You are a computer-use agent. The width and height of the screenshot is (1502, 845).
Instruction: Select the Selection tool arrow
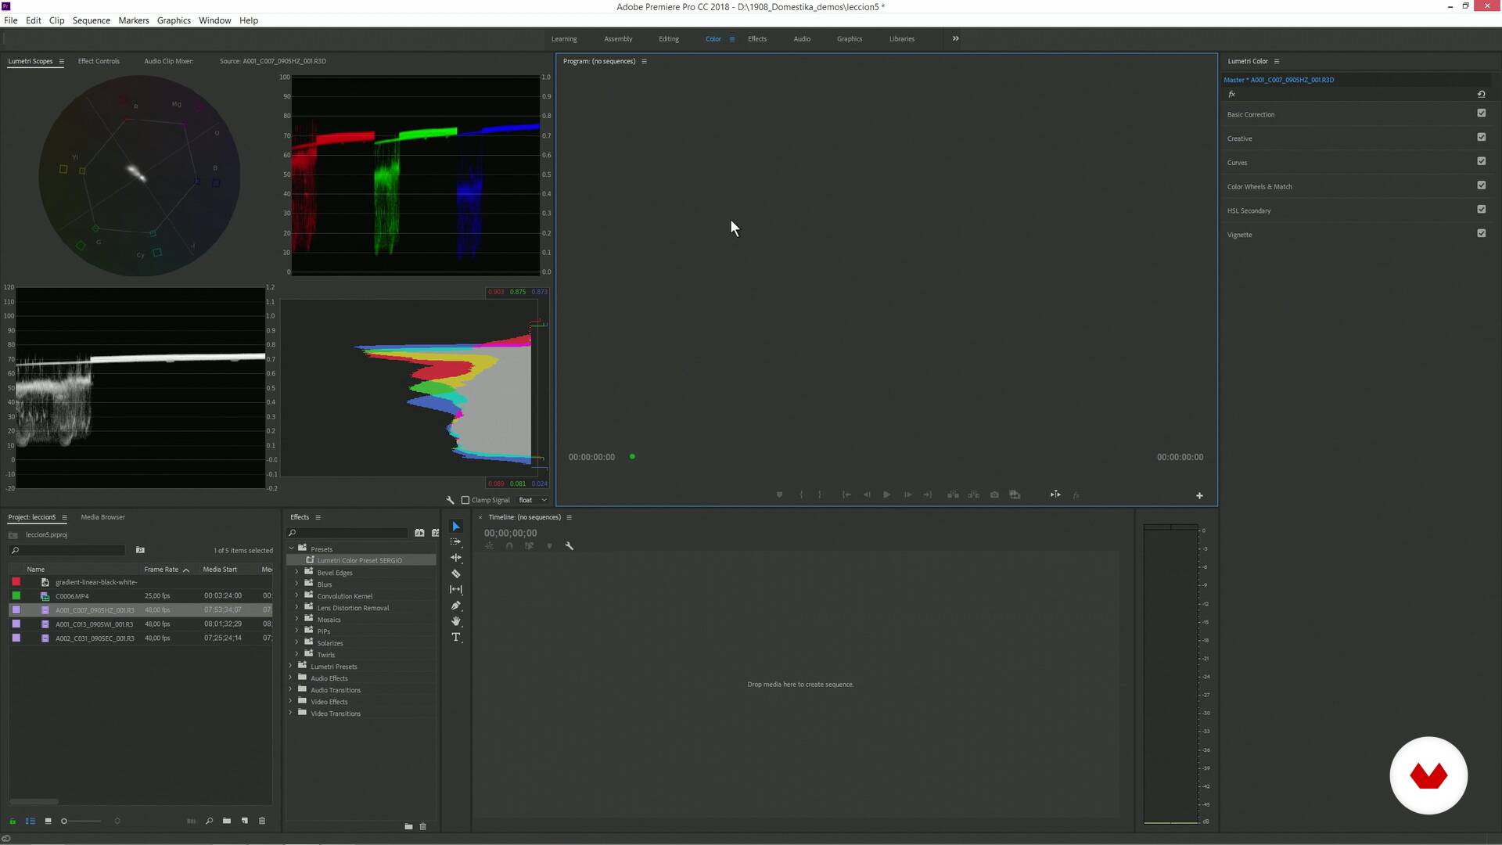click(x=456, y=527)
